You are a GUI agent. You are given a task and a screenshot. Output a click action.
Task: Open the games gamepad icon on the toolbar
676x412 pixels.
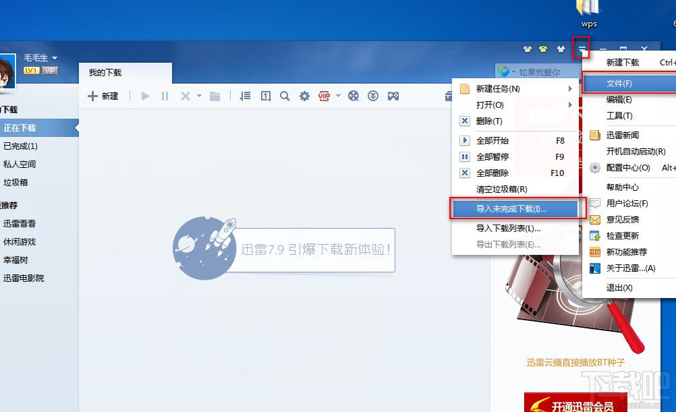pyautogui.click(x=394, y=96)
